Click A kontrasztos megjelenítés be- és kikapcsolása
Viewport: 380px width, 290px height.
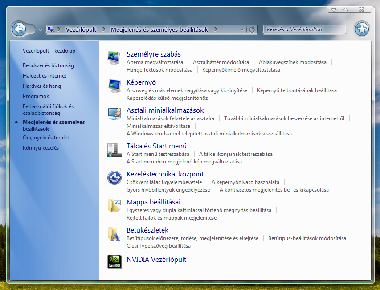tap(274, 190)
